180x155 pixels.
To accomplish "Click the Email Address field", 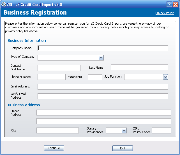I will point(103,87).
